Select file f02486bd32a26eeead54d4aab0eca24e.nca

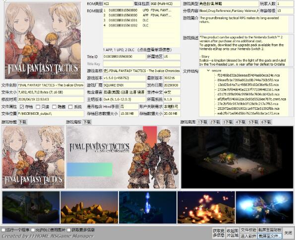coord(248,75)
